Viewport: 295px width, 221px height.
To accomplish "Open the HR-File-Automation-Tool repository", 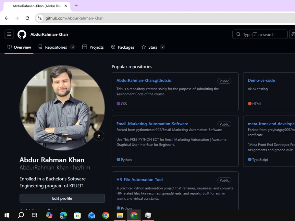I will pyautogui.click(x=140, y=180).
